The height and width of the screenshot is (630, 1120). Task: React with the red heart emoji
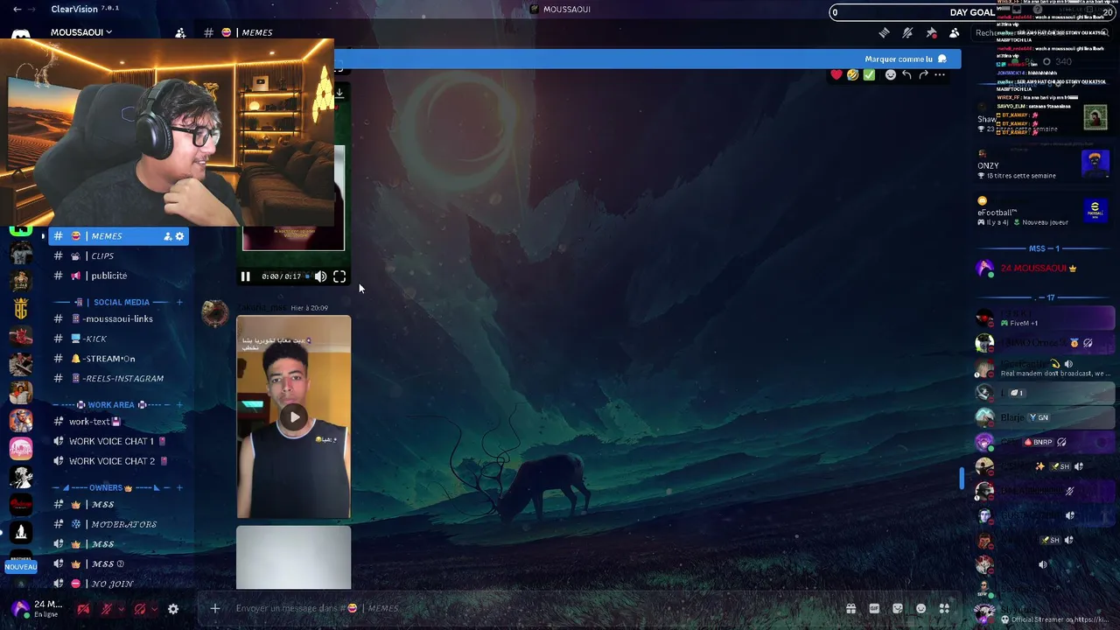pyautogui.click(x=836, y=75)
